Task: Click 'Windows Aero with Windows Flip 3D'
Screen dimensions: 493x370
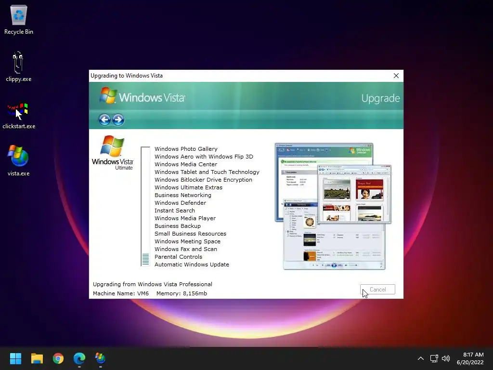Action: (204, 157)
